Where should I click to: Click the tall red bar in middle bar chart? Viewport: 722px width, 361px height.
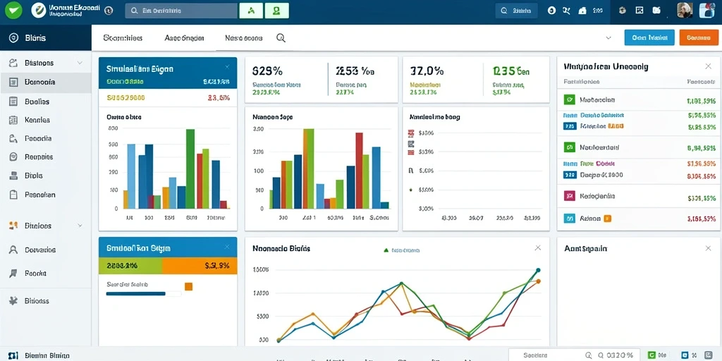point(359,171)
